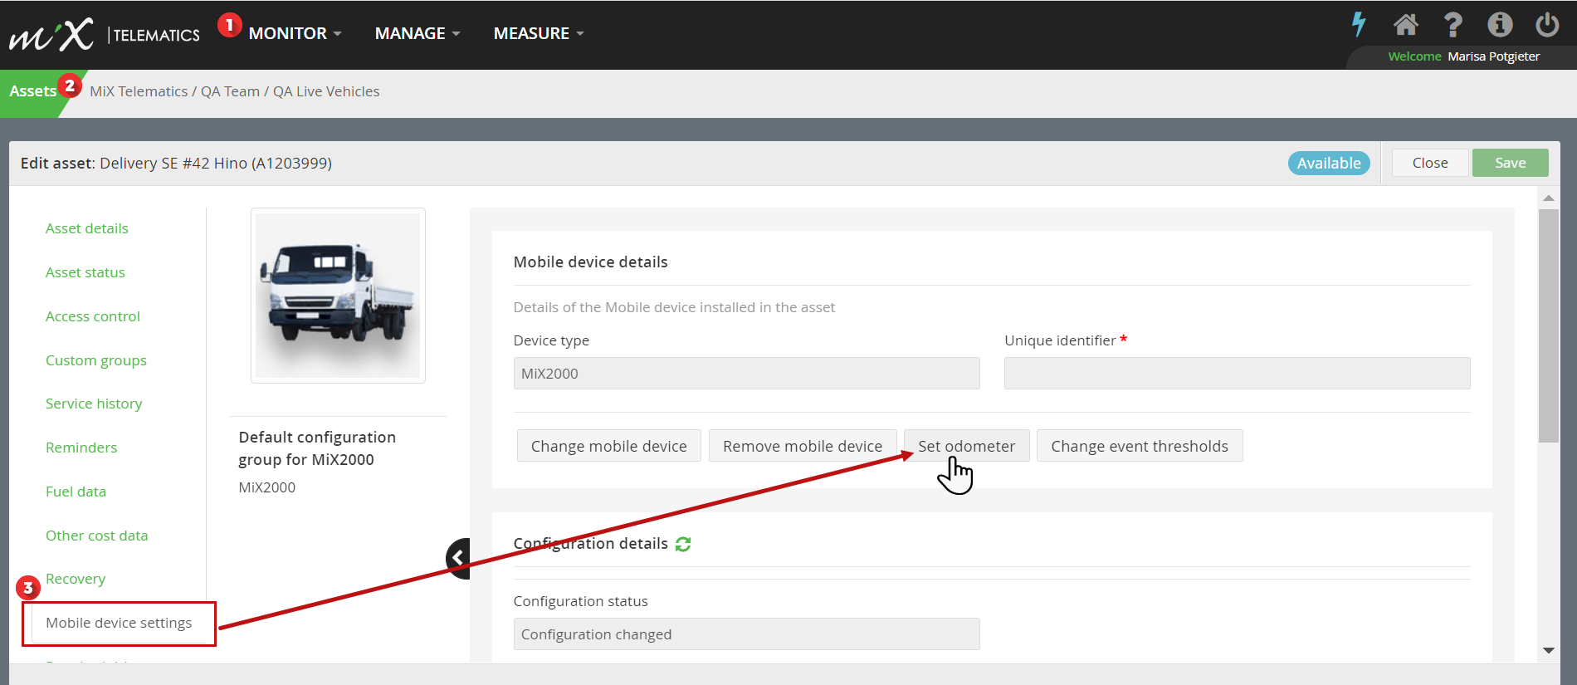Click the breadcrumb MiX Telematics / QA Team / QA Live Vehicles

[235, 91]
